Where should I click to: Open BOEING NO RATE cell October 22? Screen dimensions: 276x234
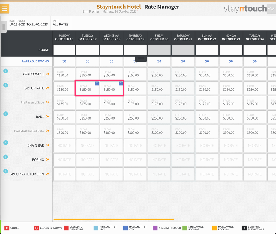207,160
